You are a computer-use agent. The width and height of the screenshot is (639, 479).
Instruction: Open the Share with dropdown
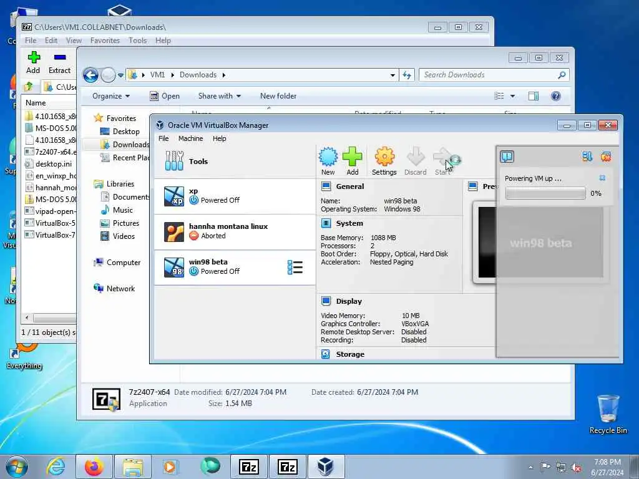(x=219, y=96)
